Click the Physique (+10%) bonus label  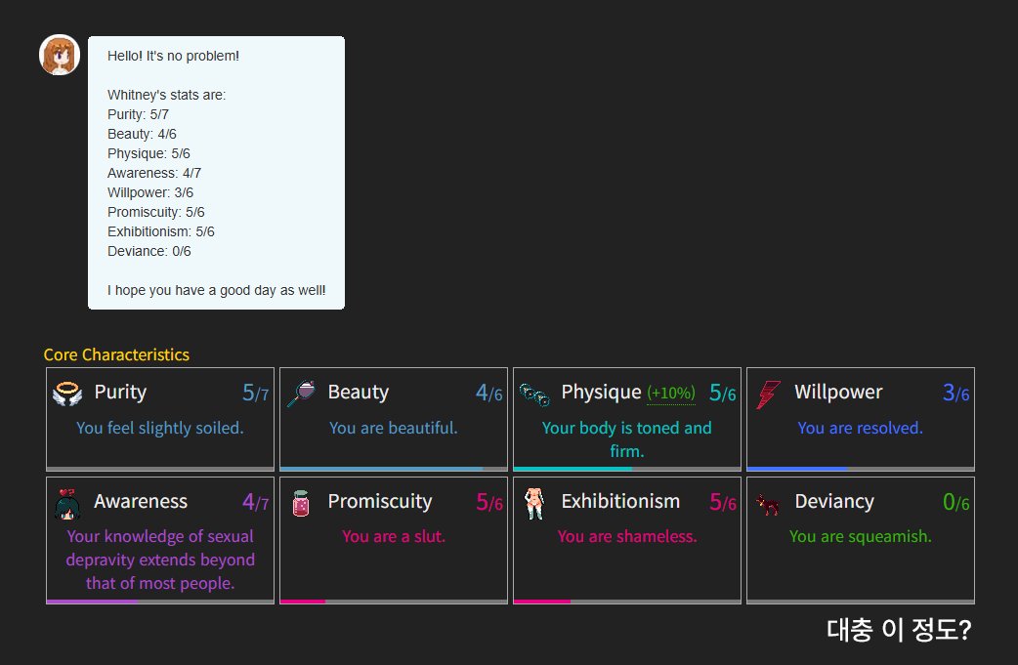pos(670,394)
